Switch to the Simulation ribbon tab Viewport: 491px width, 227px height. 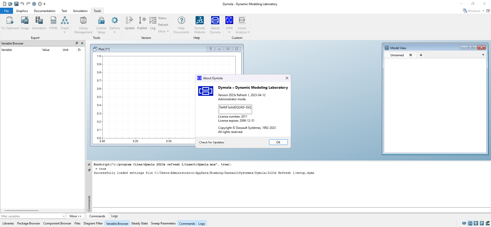80,11
